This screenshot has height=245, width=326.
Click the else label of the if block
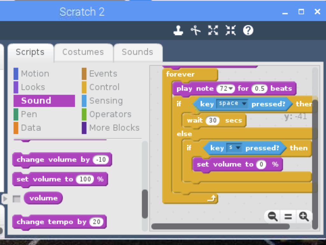[x=184, y=134]
